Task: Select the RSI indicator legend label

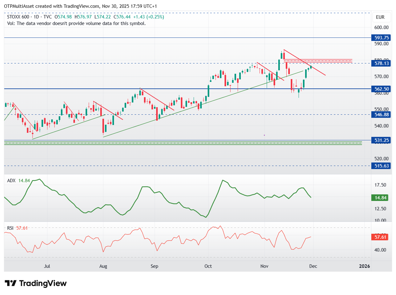Action: 10,228
